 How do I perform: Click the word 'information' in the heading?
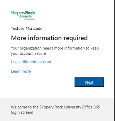point(45,38)
